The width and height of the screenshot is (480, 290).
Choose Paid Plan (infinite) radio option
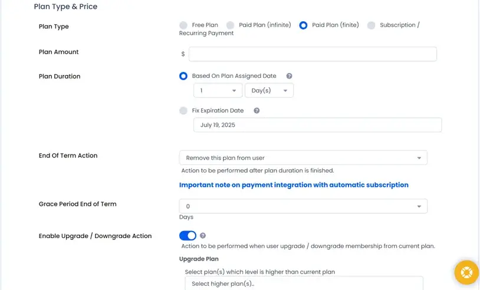coord(231,25)
